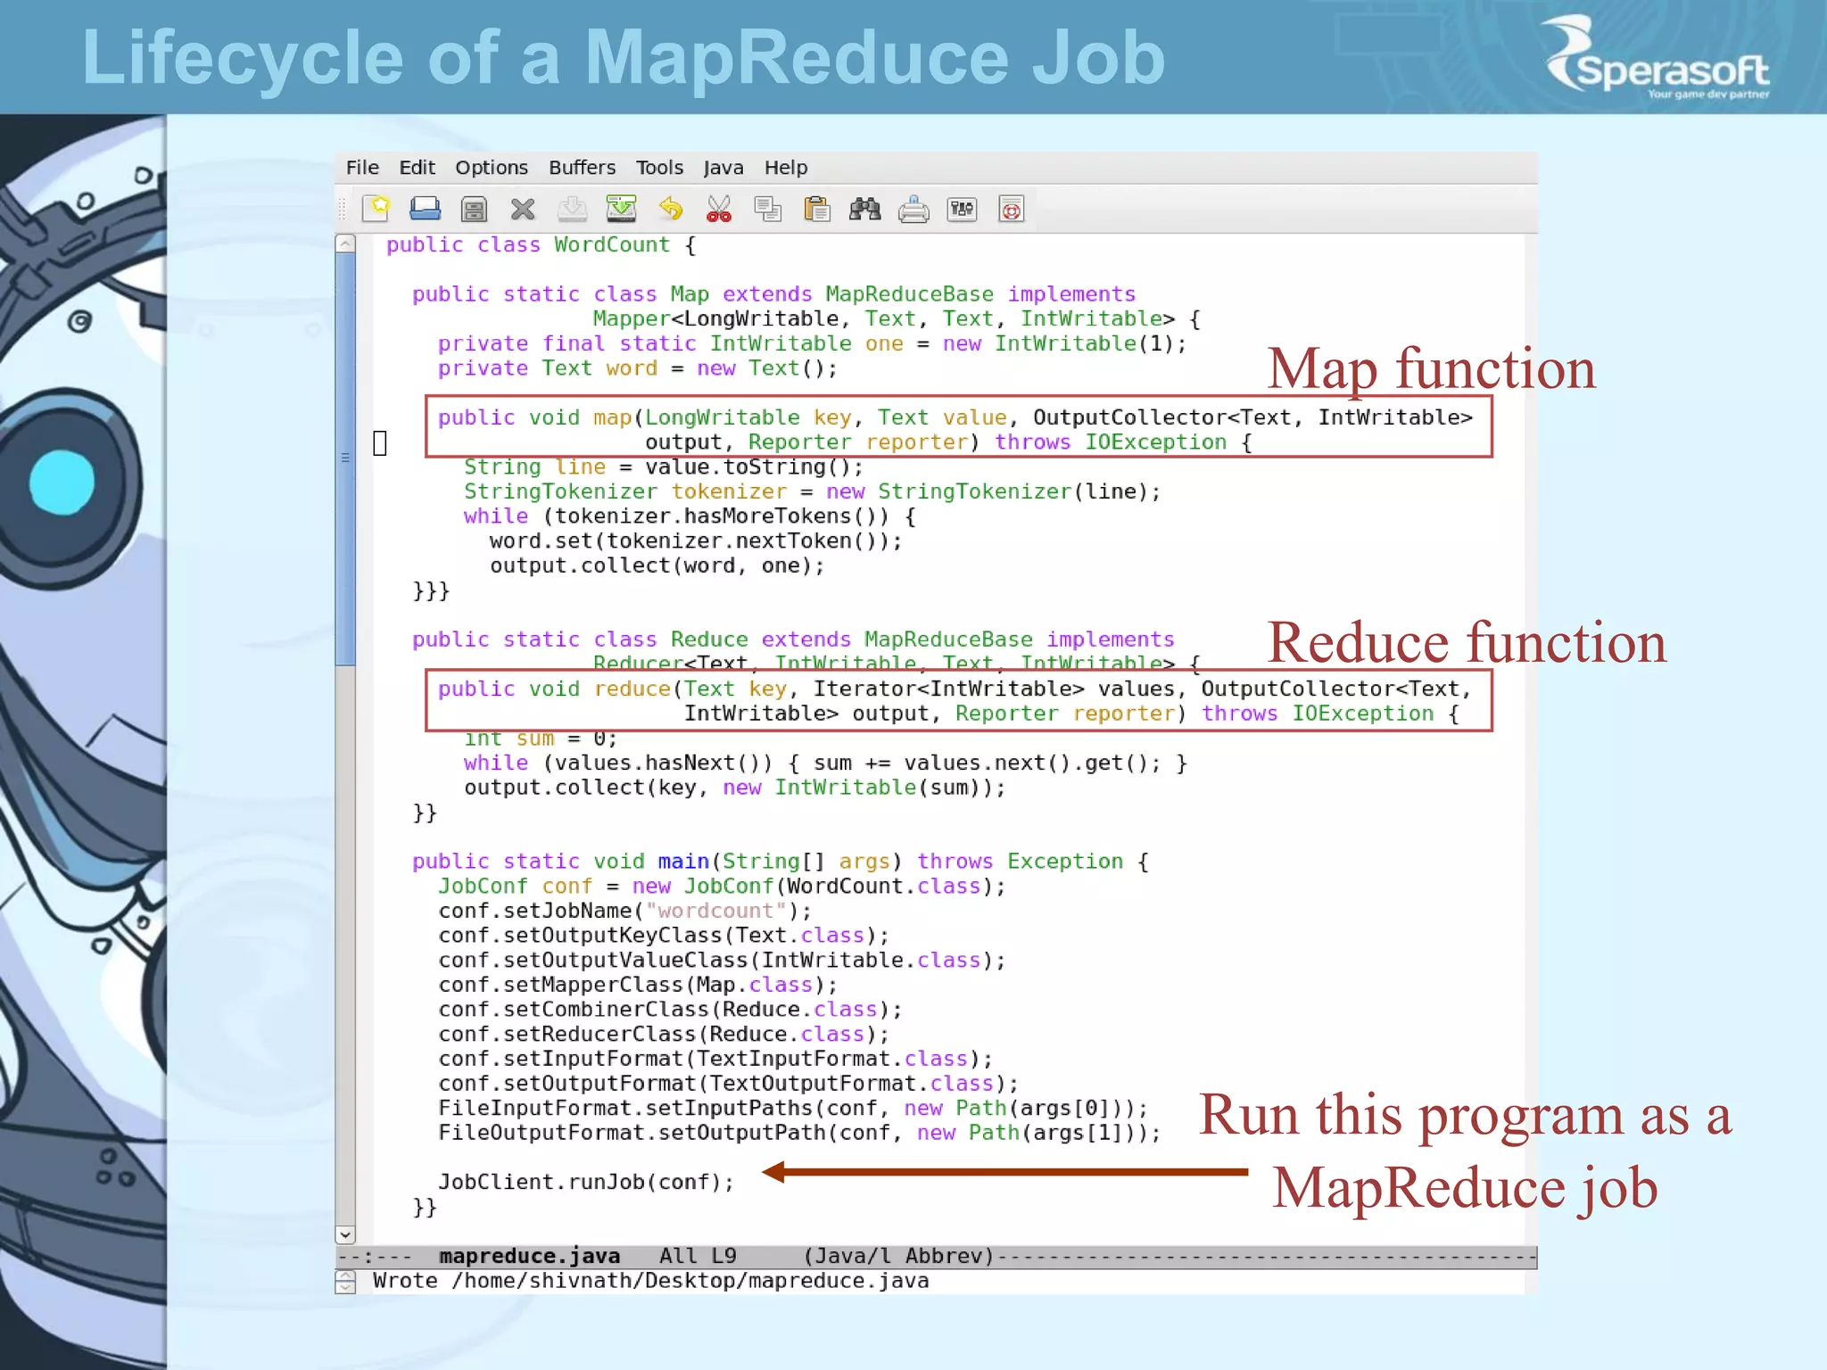Click the Open Directory (Dired) toolbar icon
Viewport: 1827px width, 1370px height.
(474, 209)
